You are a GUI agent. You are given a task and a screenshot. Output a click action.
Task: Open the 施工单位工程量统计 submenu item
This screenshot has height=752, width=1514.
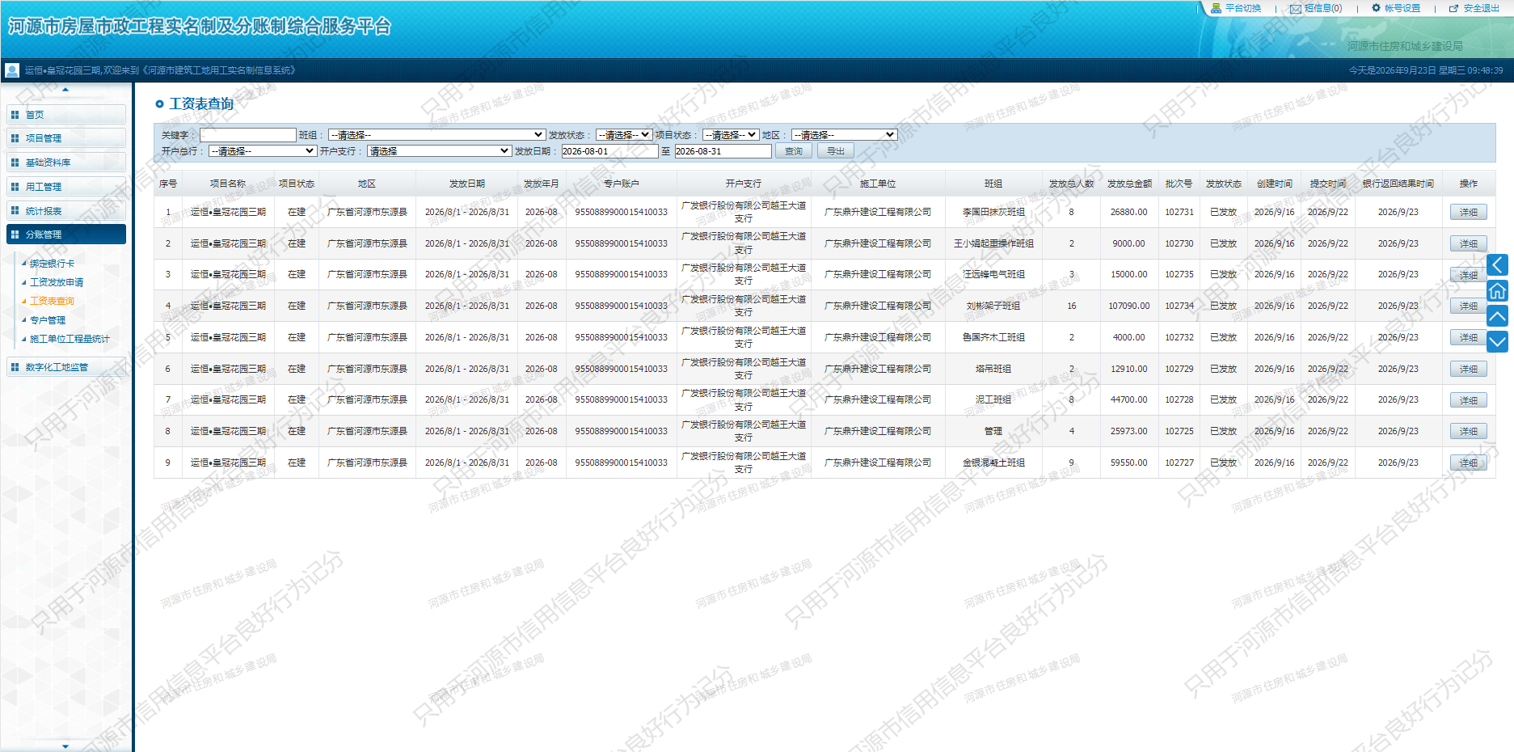pyautogui.click(x=70, y=339)
